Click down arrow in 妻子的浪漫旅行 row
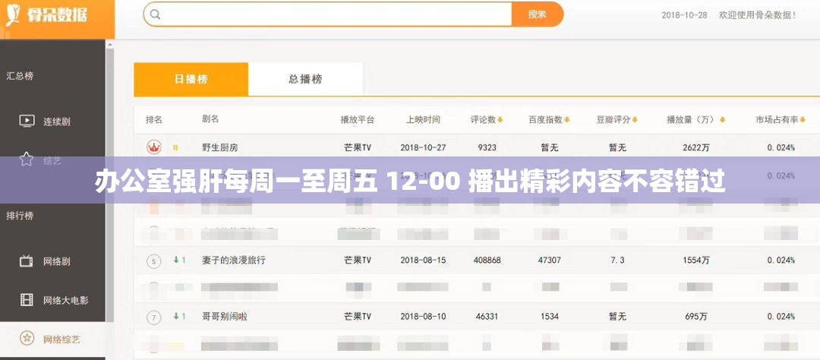This screenshot has height=360, width=820. pyautogui.click(x=176, y=260)
